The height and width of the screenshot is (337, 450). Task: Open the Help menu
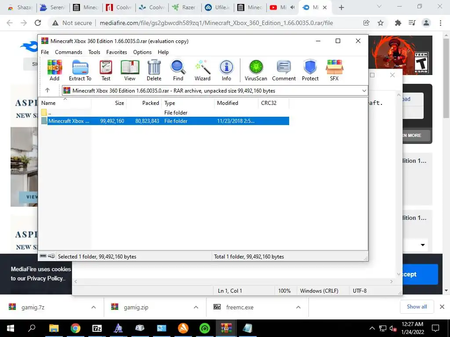[163, 52]
